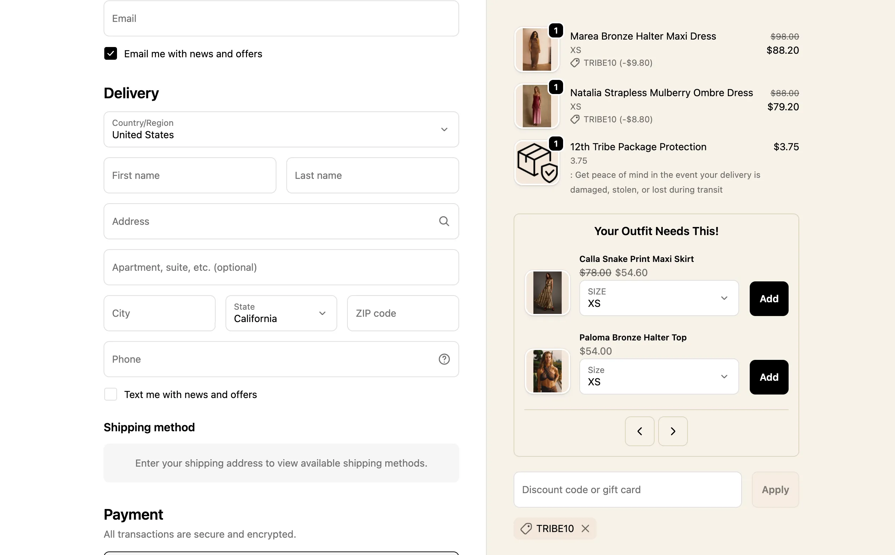
Task: Click the Package Protection box icon
Action: click(x=537, y=163)
